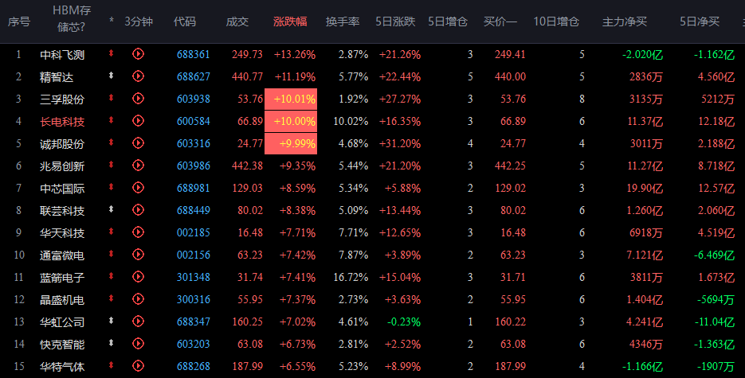Screen dimensions: 745x378
Task: Select the 诚邦股份 stock name
Action: pos(62,144)
